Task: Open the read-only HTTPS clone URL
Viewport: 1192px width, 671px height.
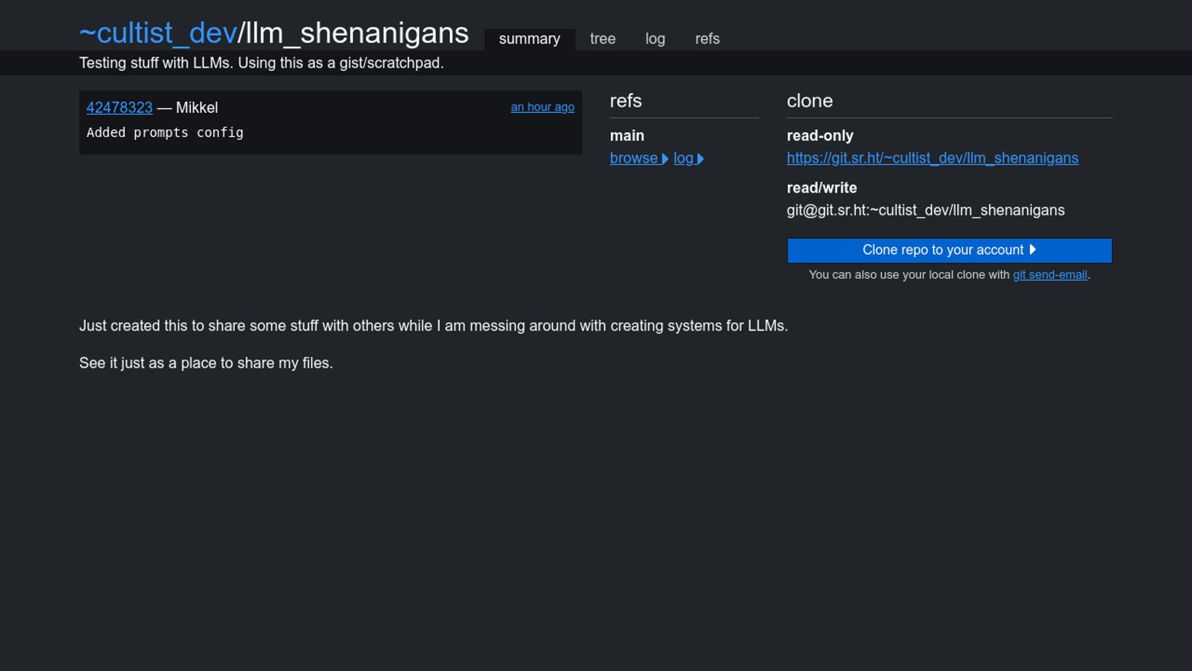Action: [x=932, y=158]
